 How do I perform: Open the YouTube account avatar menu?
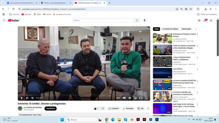coord(211,20)
